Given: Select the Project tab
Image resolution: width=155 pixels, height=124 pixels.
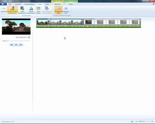Looking at the screenshot, I should [40, 4].
